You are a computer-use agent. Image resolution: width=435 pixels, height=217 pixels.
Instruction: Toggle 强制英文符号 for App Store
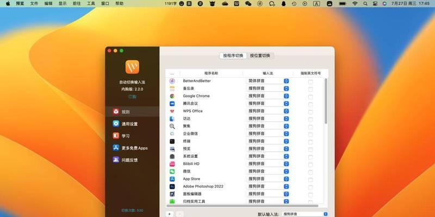coord(310,180)
